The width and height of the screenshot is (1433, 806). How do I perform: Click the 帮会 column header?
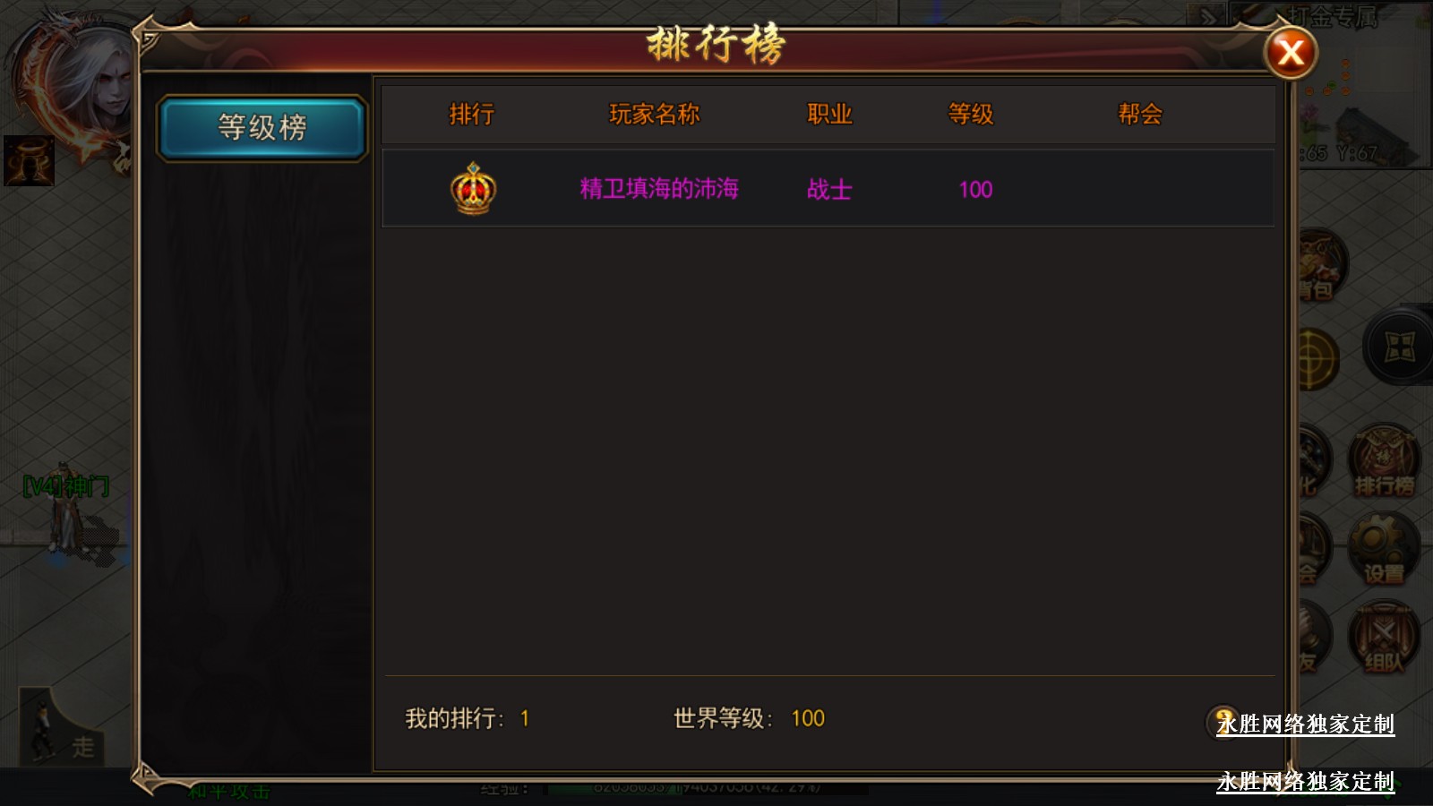[x=1139, y=114]
